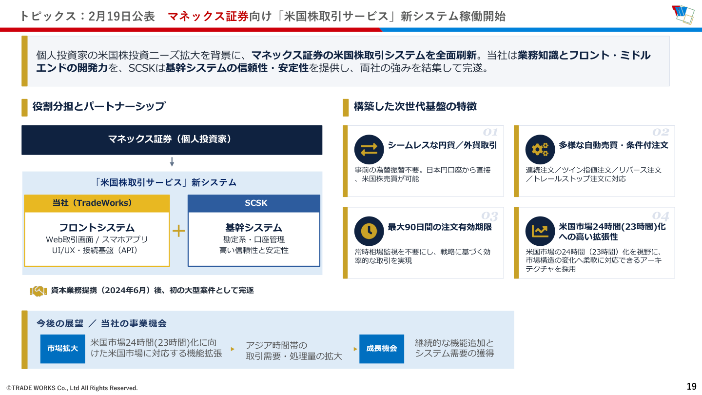Click the small arrow before アジア時間帯の
Image resolution: width=702 pixels, height=395 pixels.
point(233,349)
